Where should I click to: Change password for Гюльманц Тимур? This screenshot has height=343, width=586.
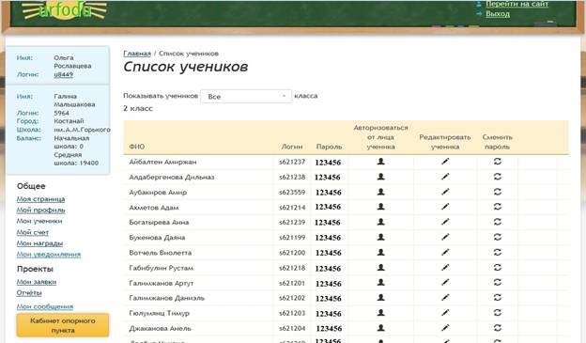point(497,312)
